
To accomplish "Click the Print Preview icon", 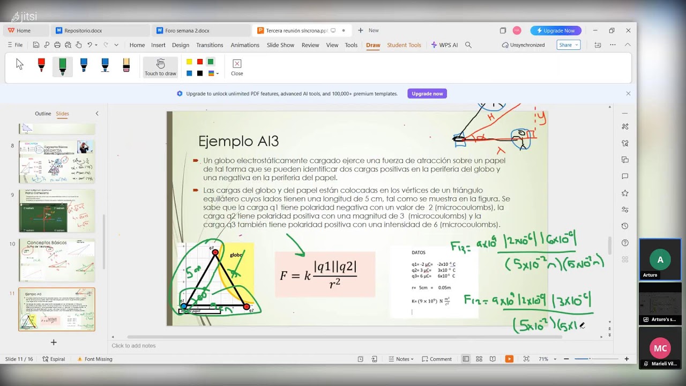I will pos(68,45).
